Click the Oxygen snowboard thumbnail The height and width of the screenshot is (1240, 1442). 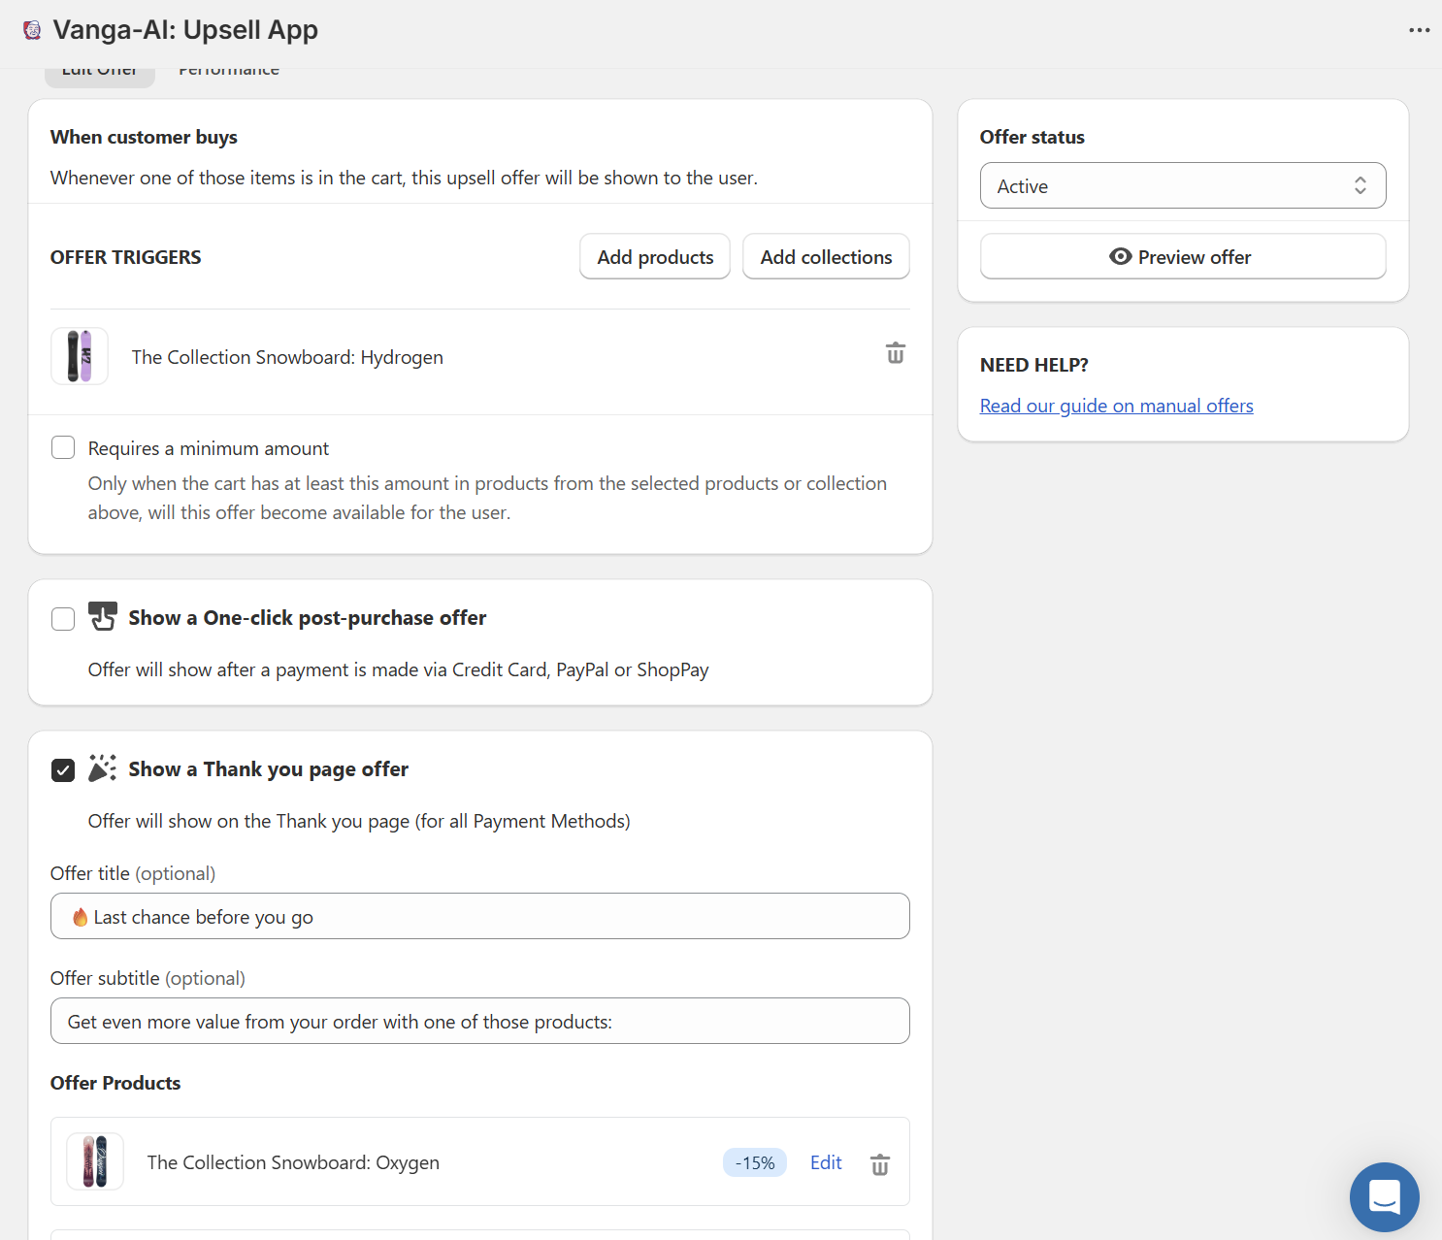click(x=95, y=1161)
